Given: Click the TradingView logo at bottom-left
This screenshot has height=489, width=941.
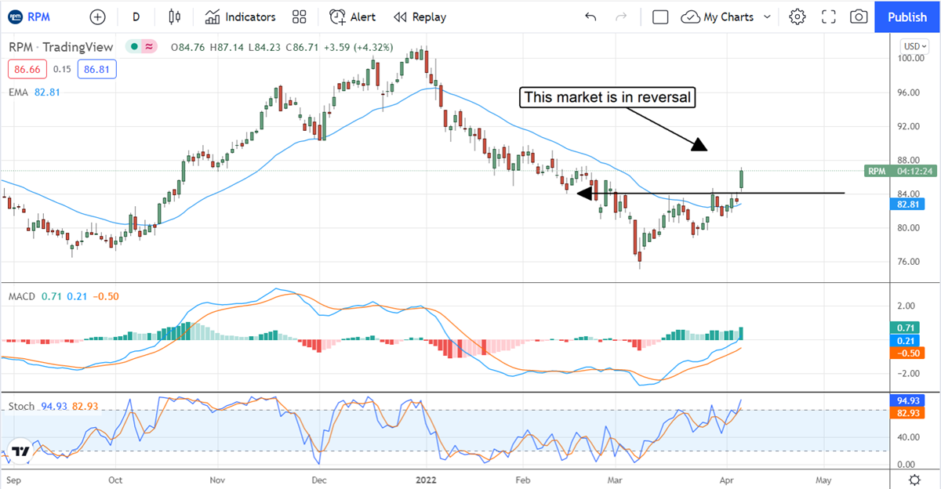Looking at the screenshot, I should click(x=21, y=451).
